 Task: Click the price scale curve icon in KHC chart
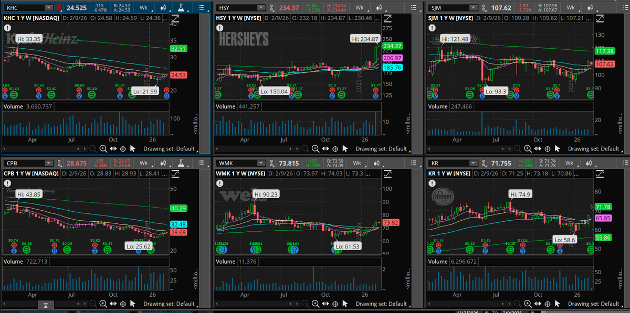coord(175,18)
